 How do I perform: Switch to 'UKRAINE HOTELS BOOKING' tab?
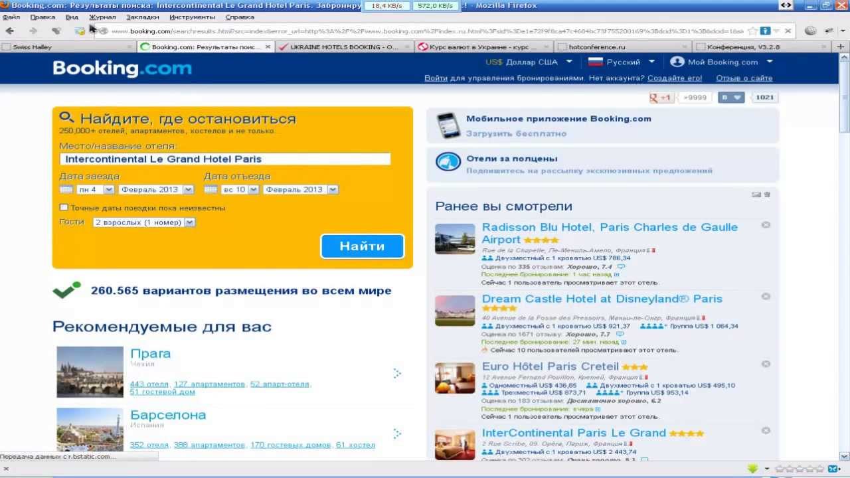344,47
